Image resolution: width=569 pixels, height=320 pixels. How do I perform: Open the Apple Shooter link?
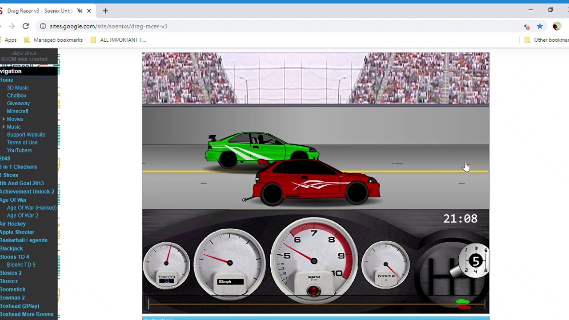click(17, 232)
